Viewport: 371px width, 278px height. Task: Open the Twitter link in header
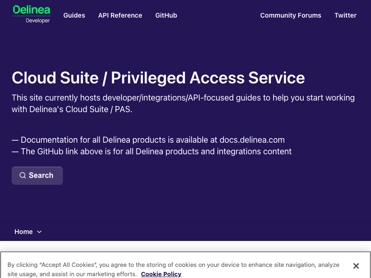point(345,15)
